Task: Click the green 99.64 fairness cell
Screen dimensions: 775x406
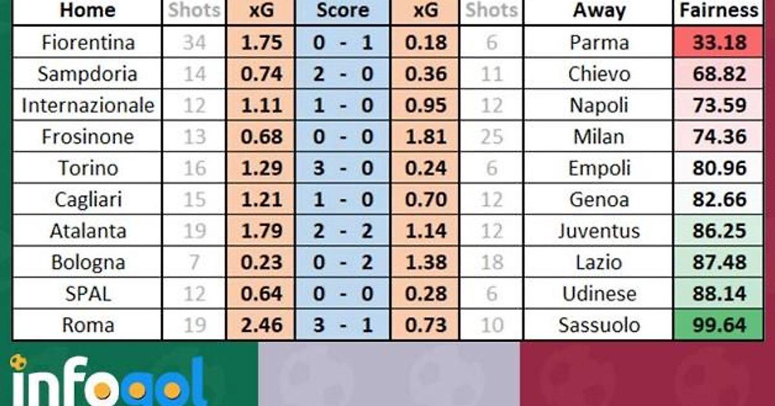Action: (x=719, y=325)
